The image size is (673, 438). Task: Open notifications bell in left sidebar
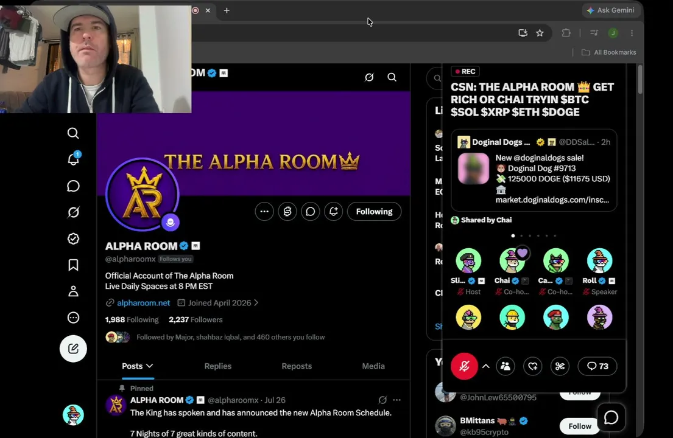click(74, 159)
